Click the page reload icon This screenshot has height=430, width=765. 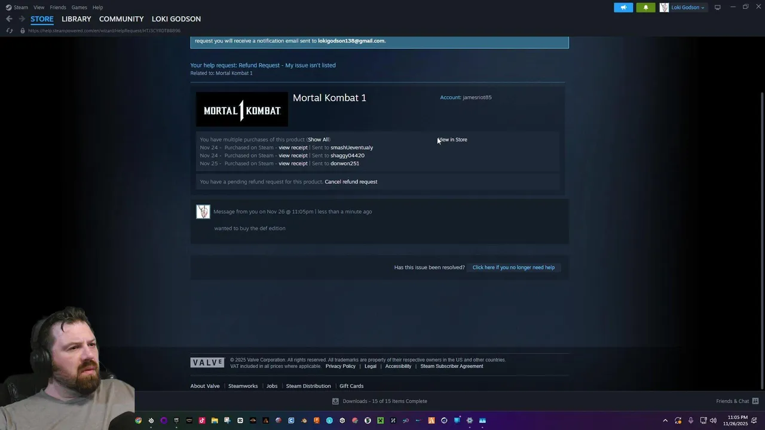click(10, 30)
